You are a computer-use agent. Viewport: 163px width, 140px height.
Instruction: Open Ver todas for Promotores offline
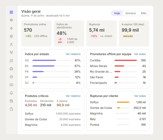click(140, 54)
